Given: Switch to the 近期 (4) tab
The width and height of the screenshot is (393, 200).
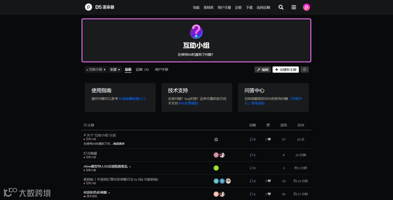Looking at the screenshot, I should click(x=142, y=70).
